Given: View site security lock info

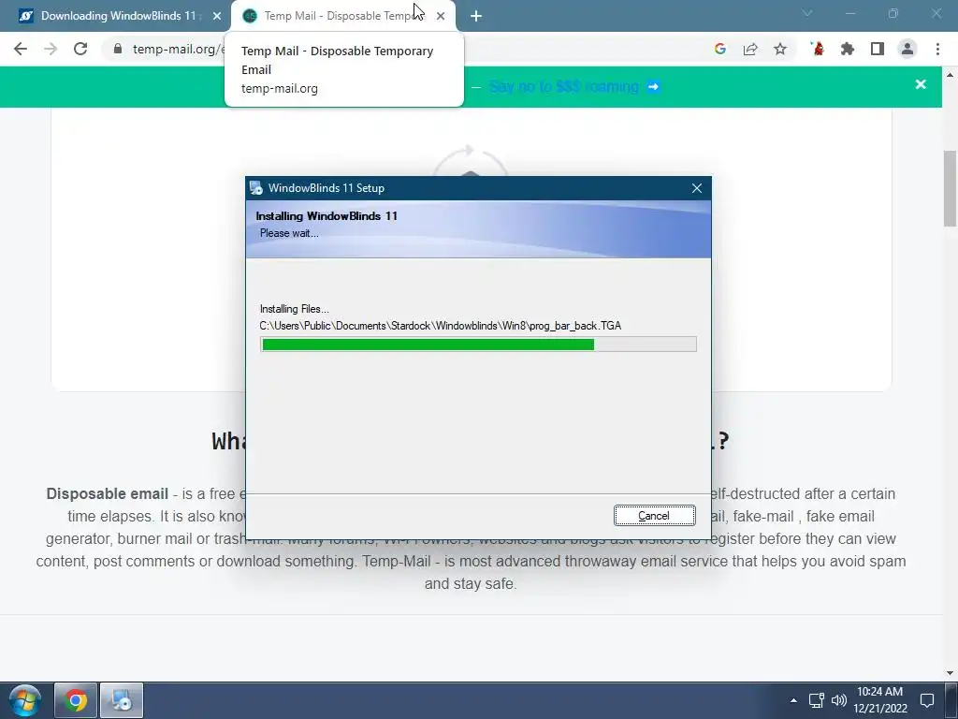Looking at the screenshot, I should (118, 49).
